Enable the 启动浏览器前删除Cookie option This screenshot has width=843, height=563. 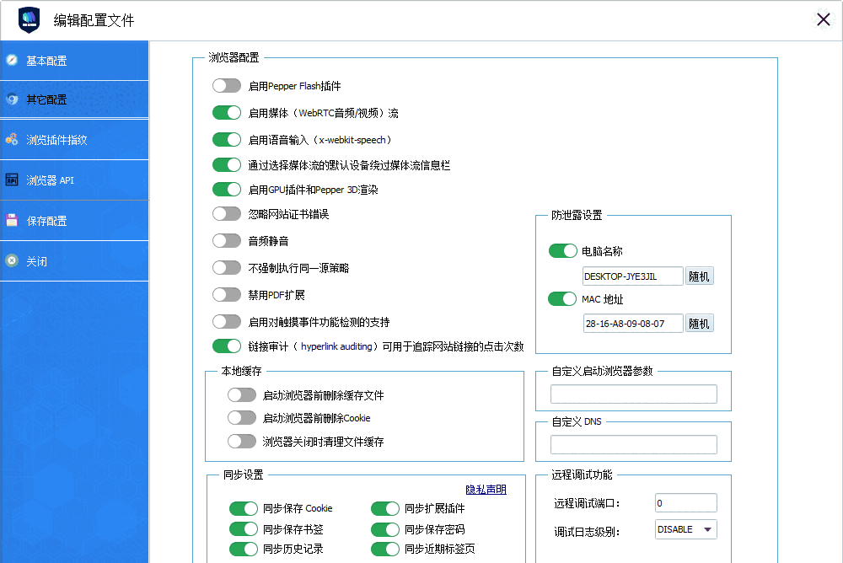pos(242,417)
